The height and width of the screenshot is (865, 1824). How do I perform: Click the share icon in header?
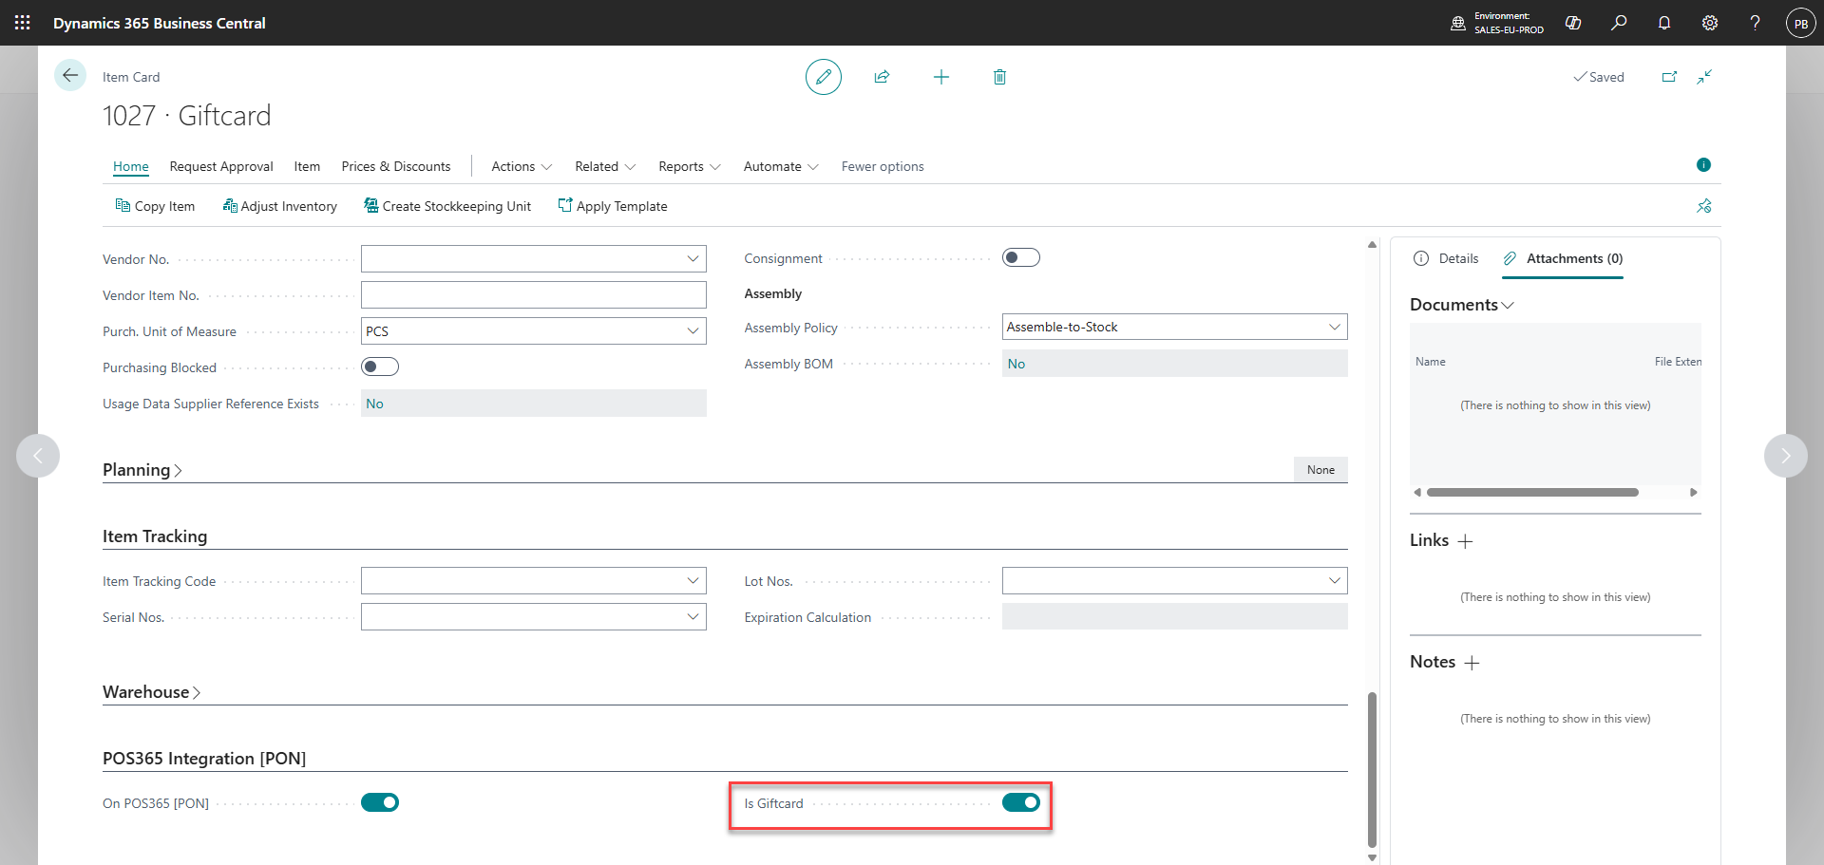click(x=882, y=77)
